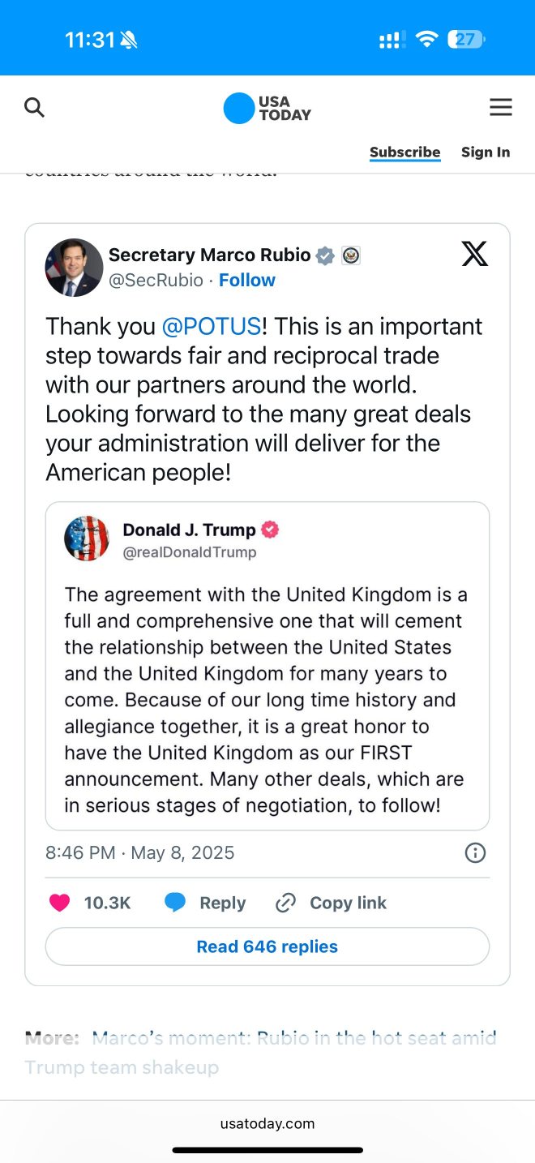Follow @SecRubio

(247, 280)
